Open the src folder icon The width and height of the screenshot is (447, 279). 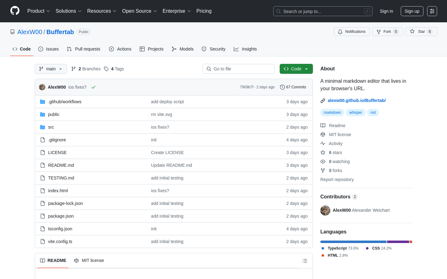43,127
